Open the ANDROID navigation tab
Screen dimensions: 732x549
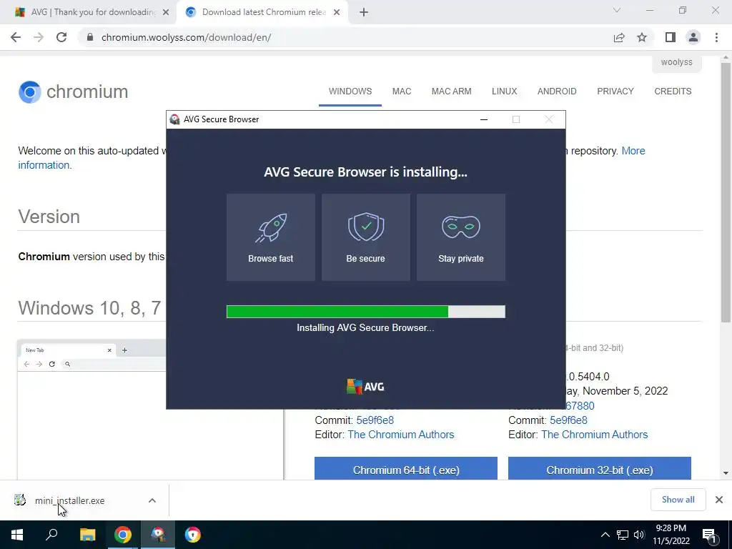tap(557, 91)
